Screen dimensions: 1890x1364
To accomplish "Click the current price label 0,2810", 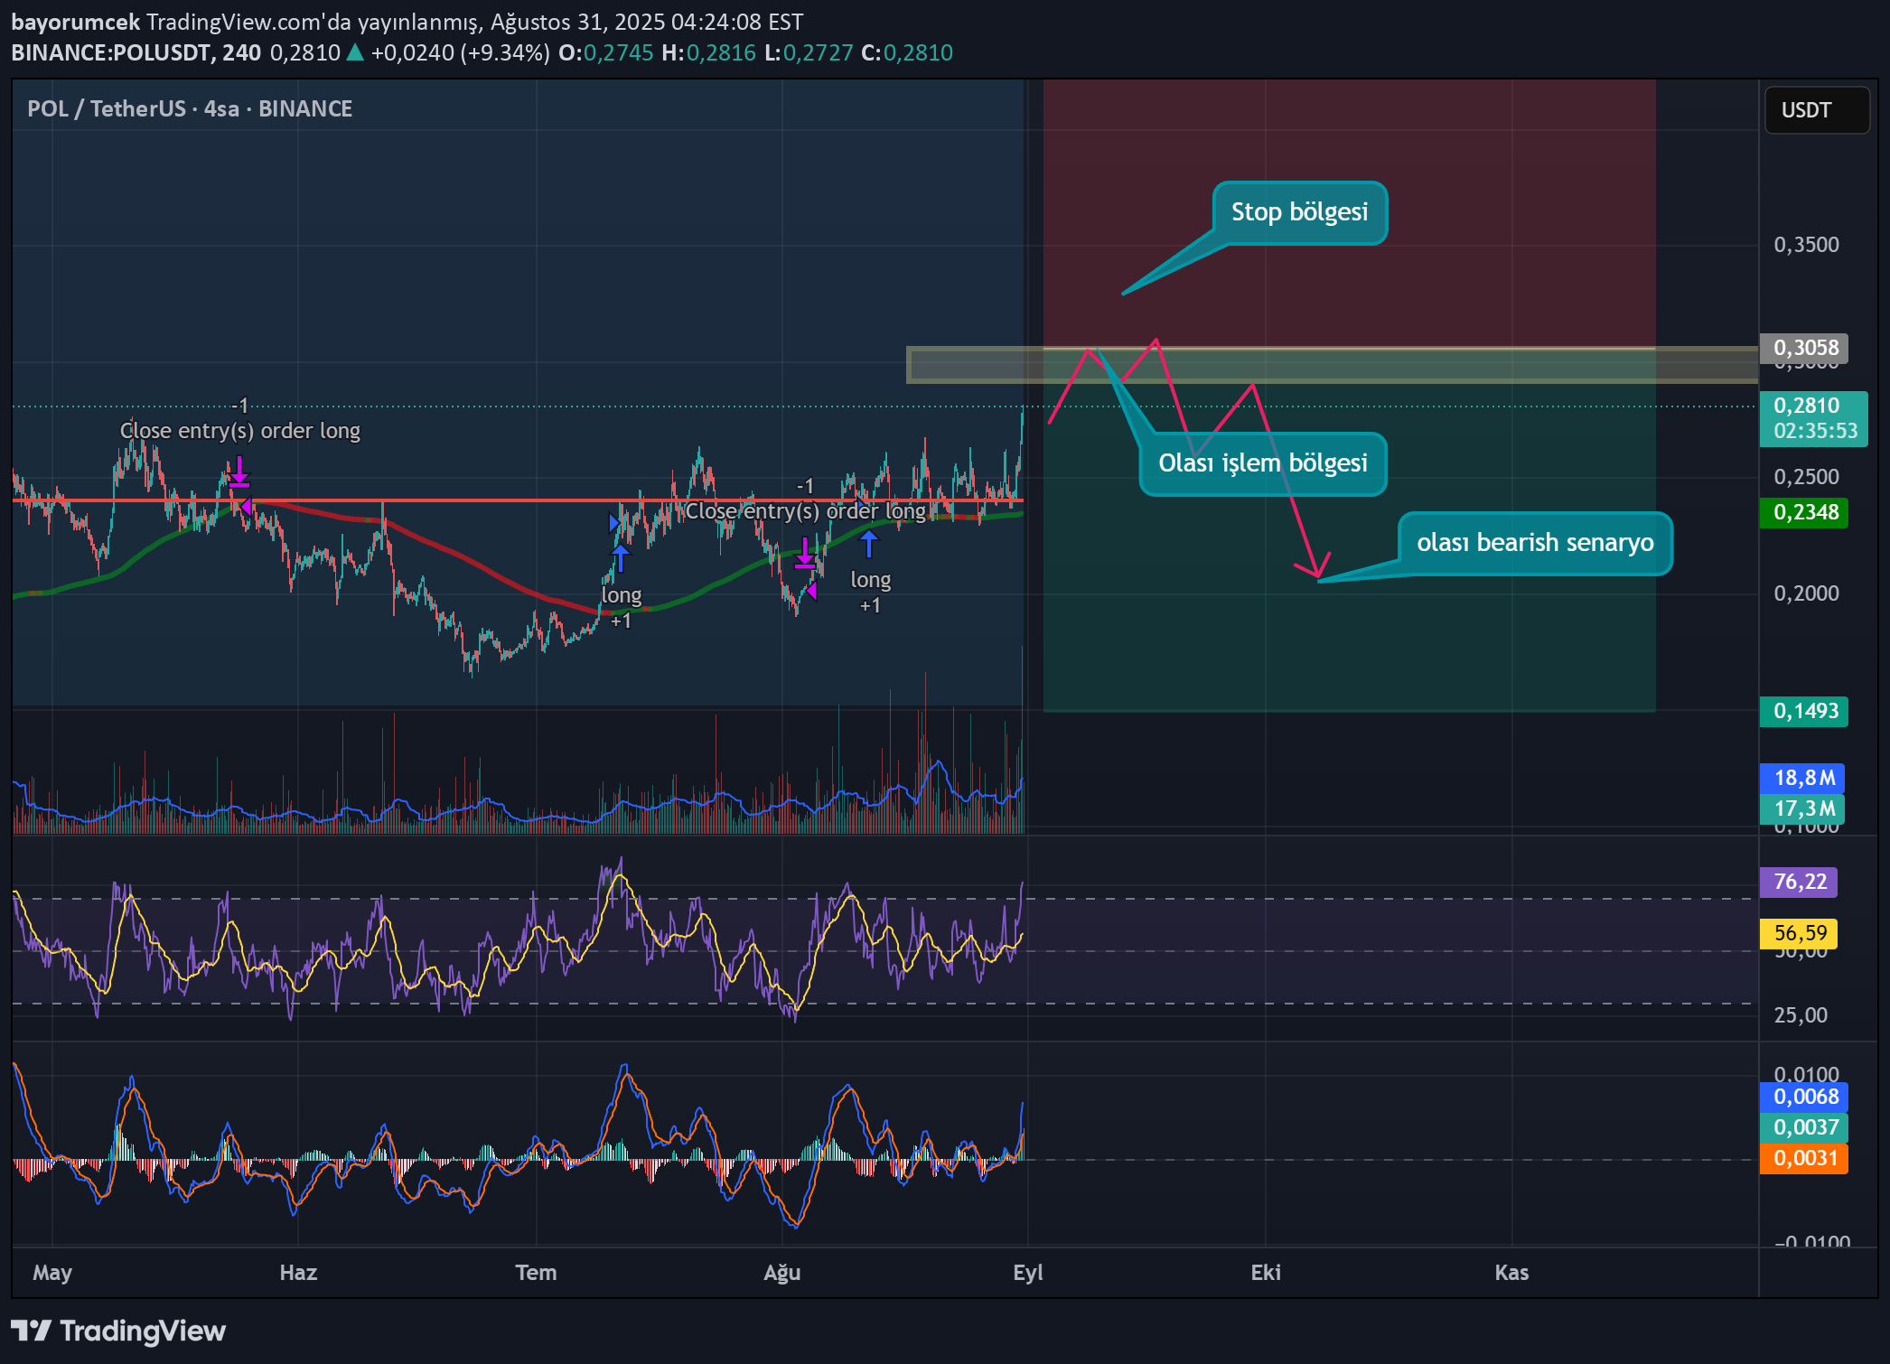I will 1806,406.
